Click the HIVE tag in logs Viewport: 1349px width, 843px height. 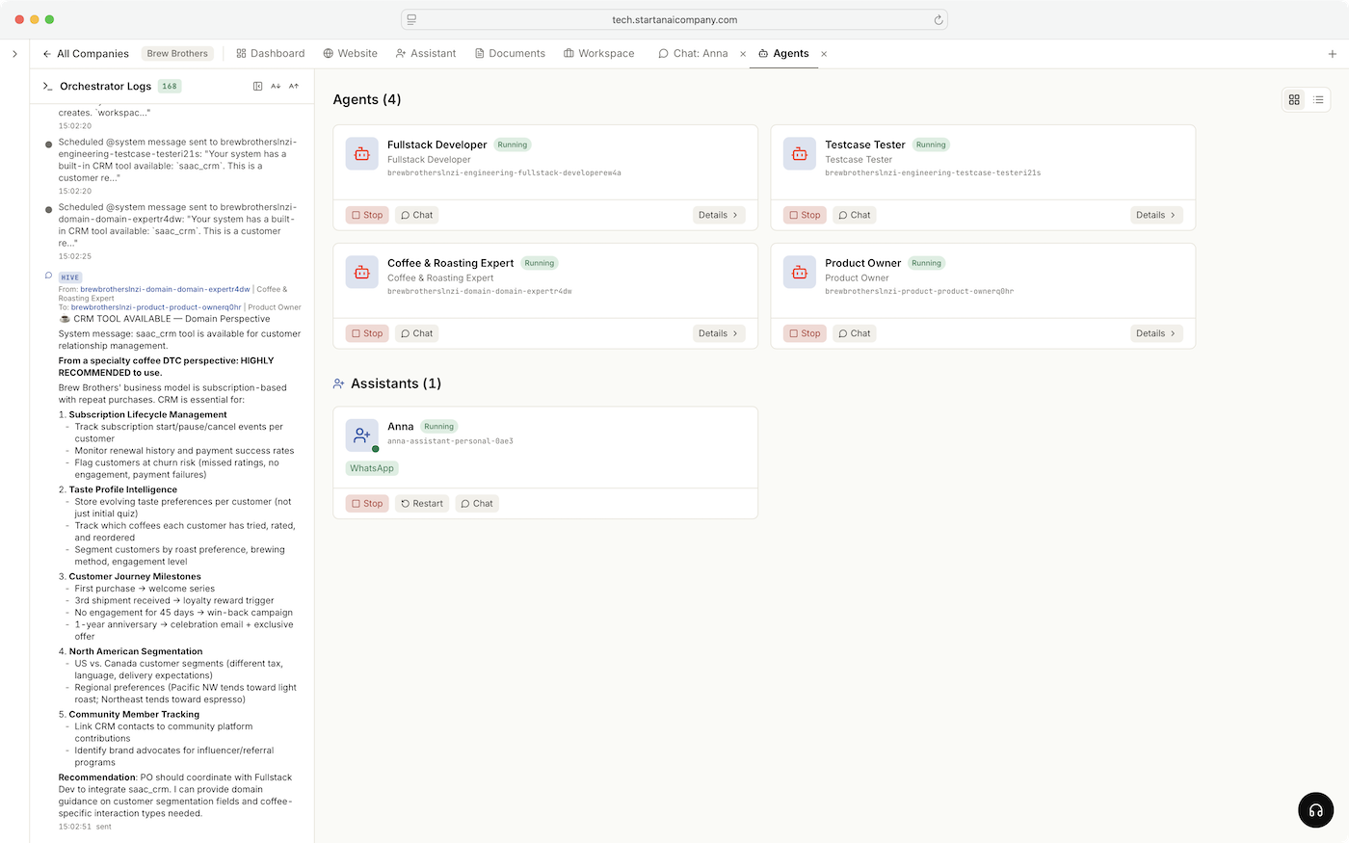pos(70,277)
